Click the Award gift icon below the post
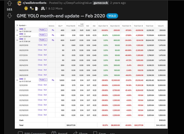 tap(54, 133)
